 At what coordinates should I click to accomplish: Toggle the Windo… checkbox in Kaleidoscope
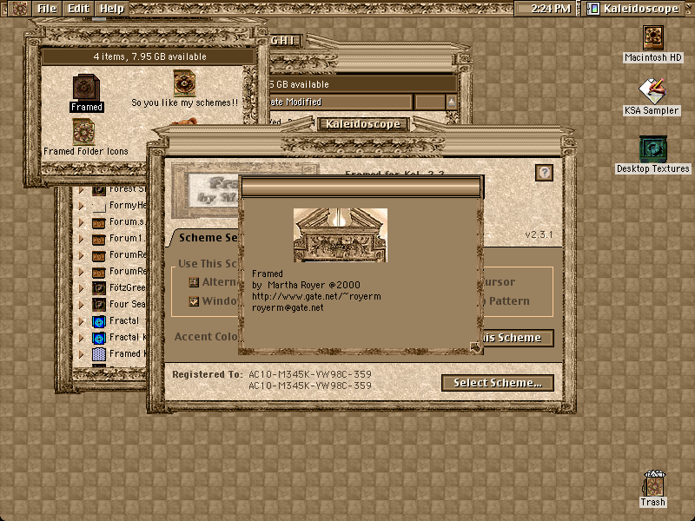pos(194,301)
